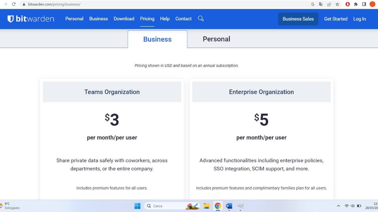The height and width of the screenshot is (212, 378).
Task: Bookmark this page with the star icon
Action: coord(337,4)
